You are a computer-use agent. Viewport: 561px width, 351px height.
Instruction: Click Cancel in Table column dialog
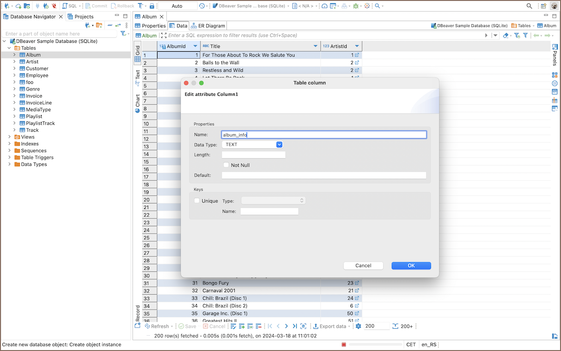pos(363,266)
